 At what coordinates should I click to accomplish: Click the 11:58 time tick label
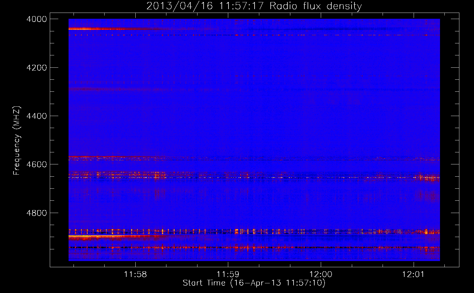click(x=135, y=275)
